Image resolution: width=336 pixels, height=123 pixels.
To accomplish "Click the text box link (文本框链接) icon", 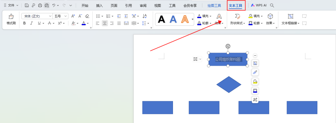I will tap(290, 16).
